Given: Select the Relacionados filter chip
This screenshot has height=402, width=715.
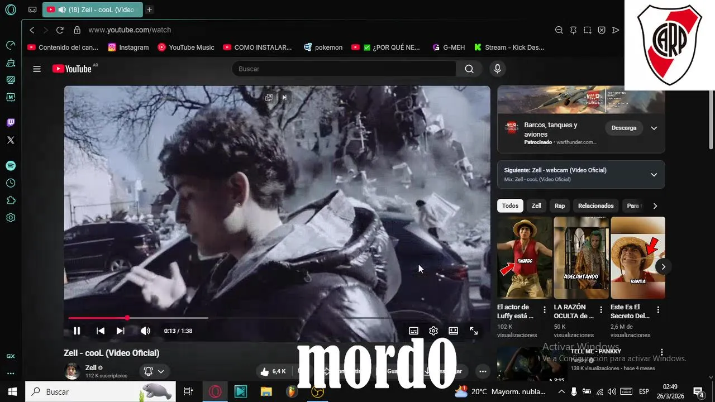Looking at the screenshot, I should pyautogui.click(x=596, y=206).
